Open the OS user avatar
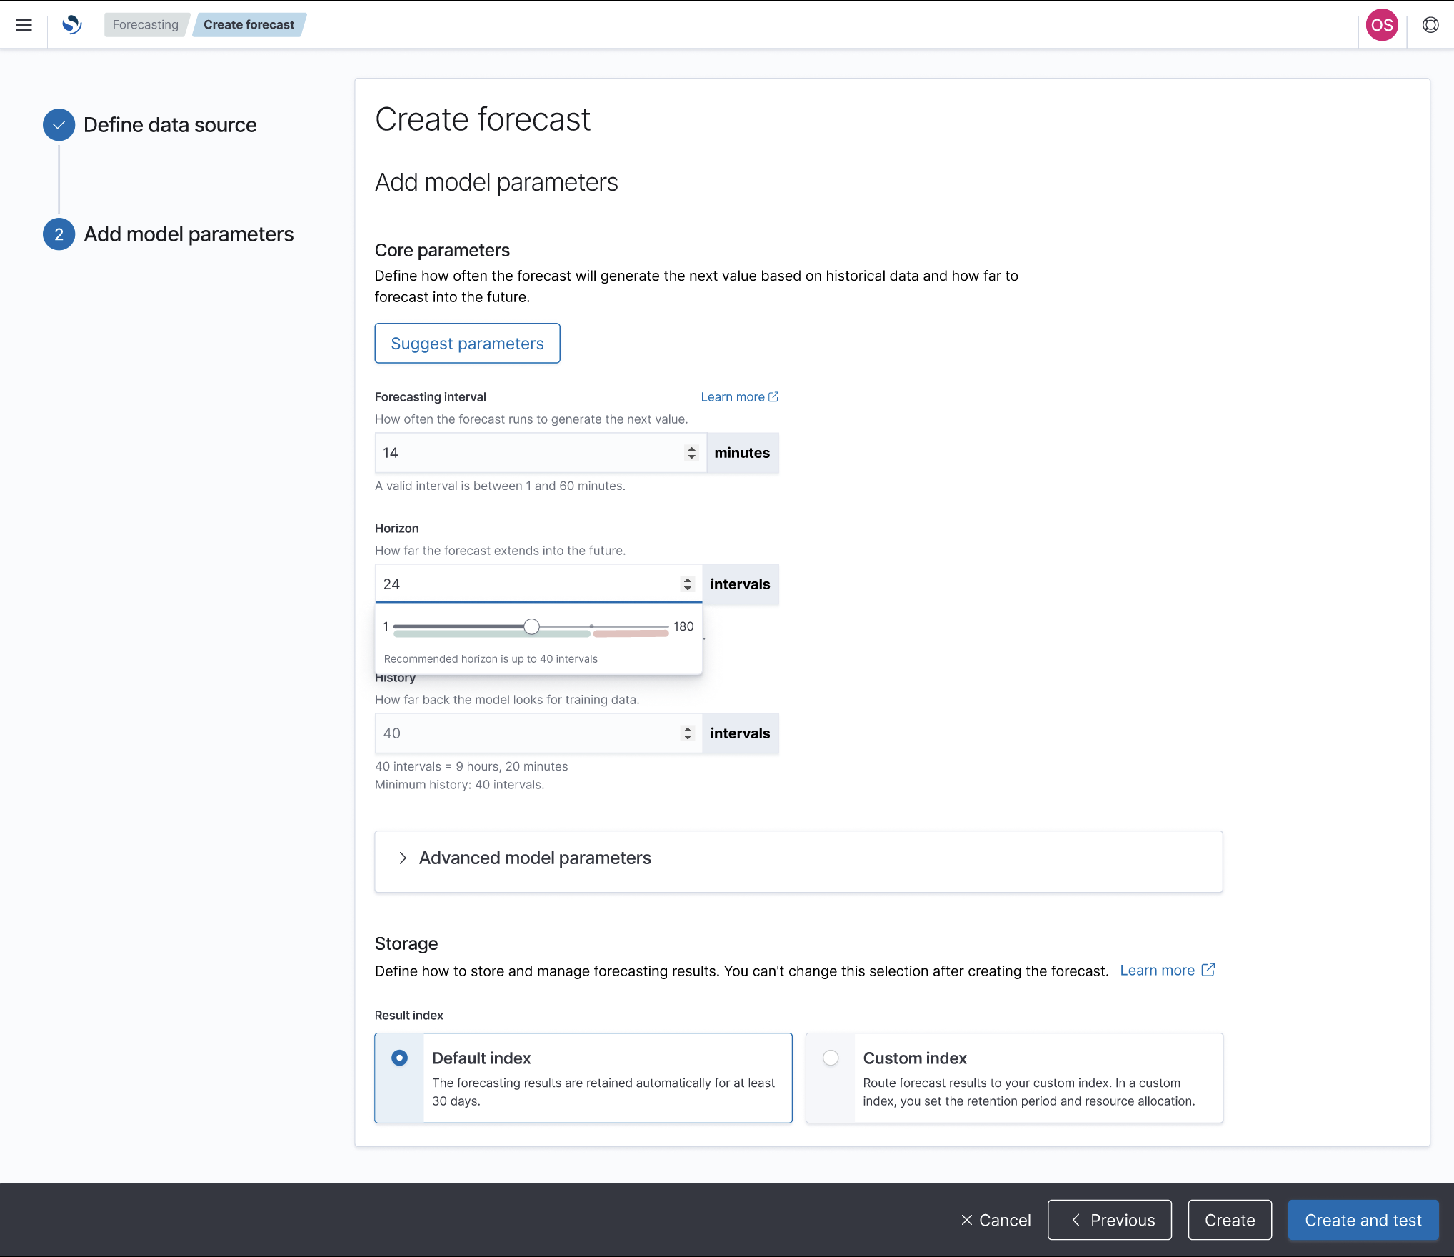Screen dimensions: 1454x1257 1382,24
